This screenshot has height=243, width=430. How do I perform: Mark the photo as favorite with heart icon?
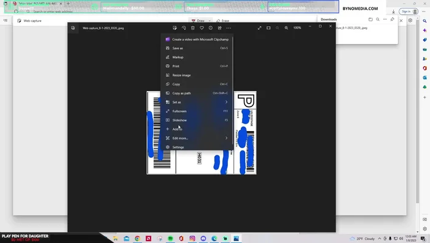(201, 28)
